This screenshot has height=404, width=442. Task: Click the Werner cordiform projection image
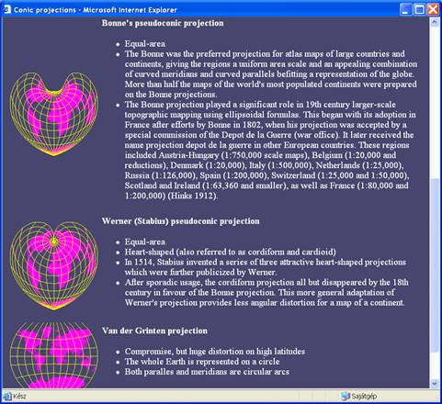tap(54, 265)
